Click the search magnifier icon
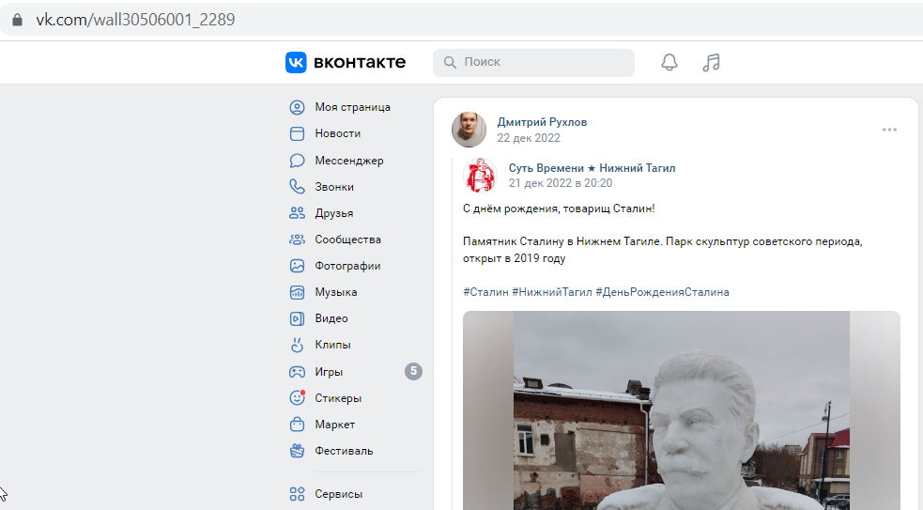 coord(450,62)
